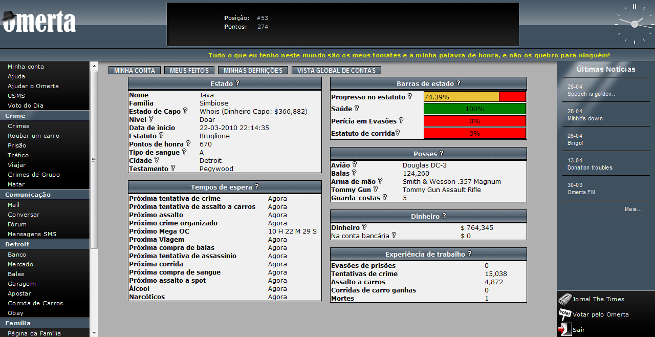Click help icon beside Na conta bancária
Viewport: 655px width, 337px height.
394,235
